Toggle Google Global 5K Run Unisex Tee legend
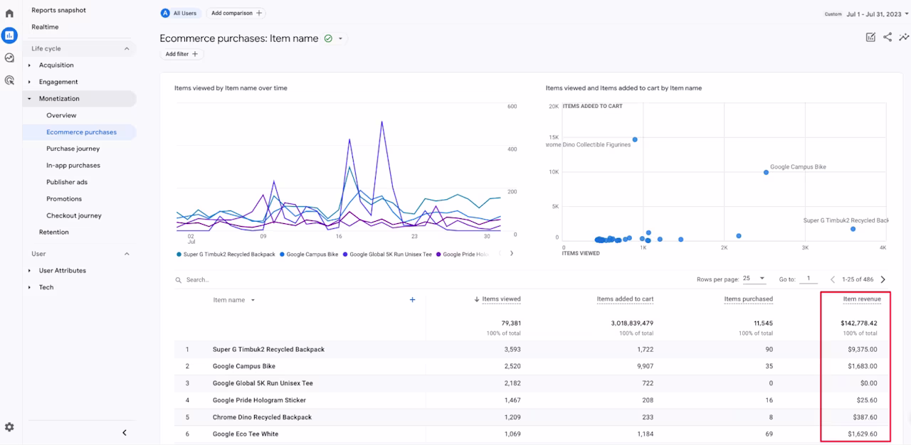 click(387, 254)
